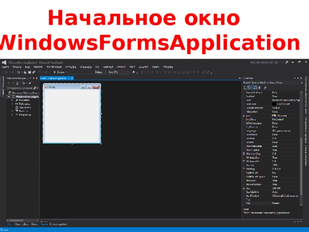
Task: Click the Solution Explorer refresh icon
Action: [x=24, y=83]
